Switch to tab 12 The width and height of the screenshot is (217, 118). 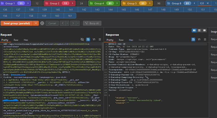coord(37,3)
